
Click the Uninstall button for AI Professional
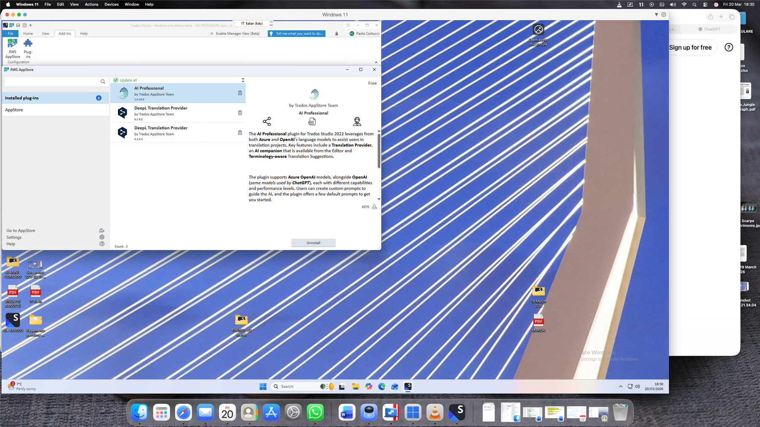pos(313,243)
